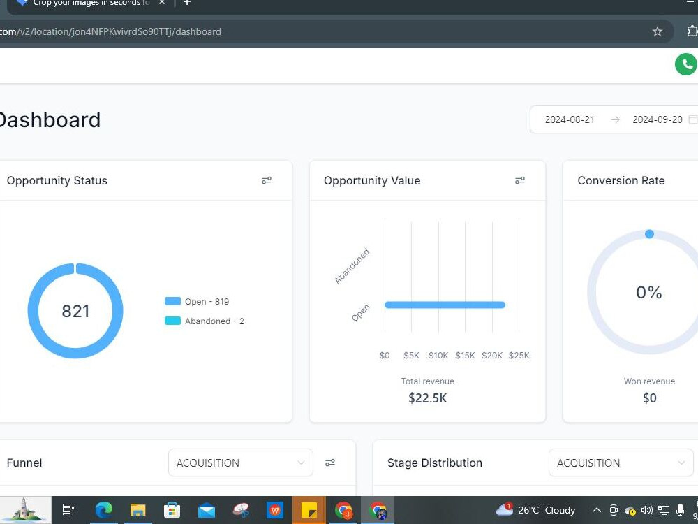
Task: Click the cloud sync warning tray icon
Action: click(630, 510)
